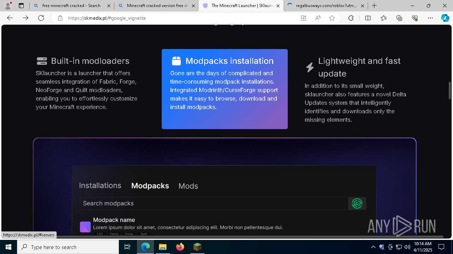
Task: Click the lightning bolt icon
Action: pos(310,67)
